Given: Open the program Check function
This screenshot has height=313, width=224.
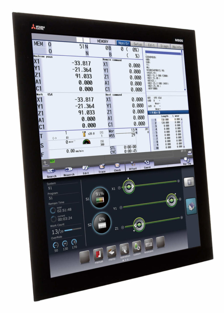Looking at the screenshot, I should [x=117, y=167].
